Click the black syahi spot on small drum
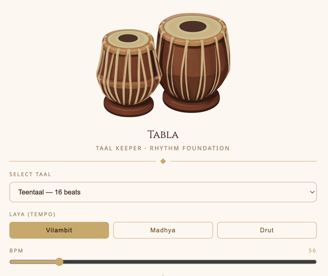 128,38
